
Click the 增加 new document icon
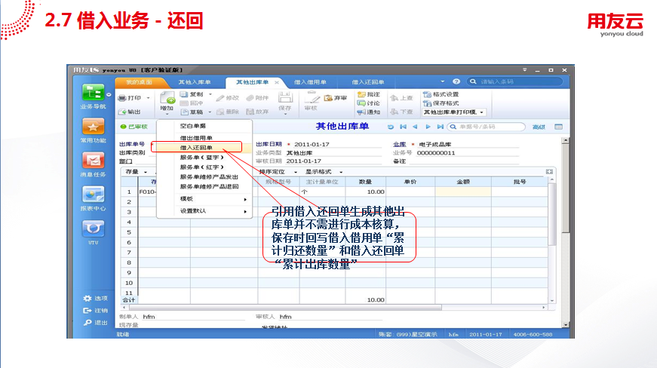[x=167, y=98]
